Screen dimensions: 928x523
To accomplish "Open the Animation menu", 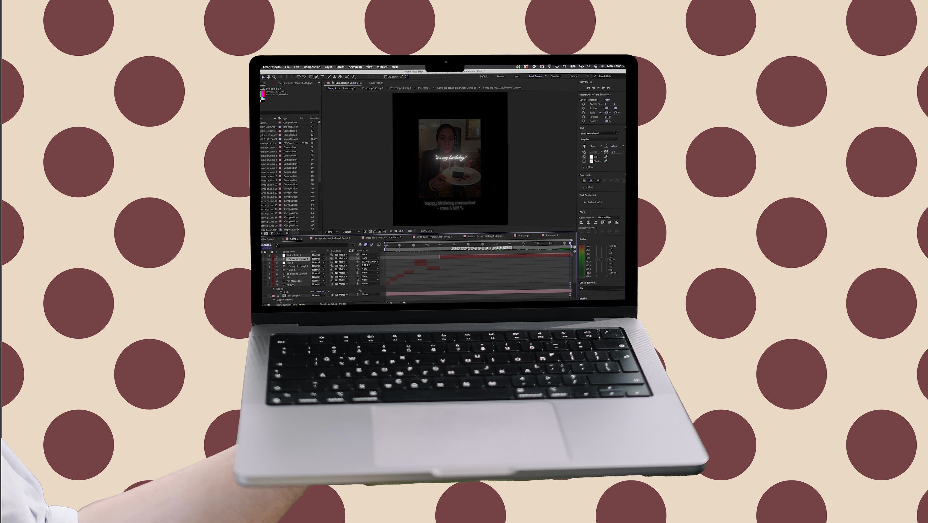I will click(x=355, y=67).
